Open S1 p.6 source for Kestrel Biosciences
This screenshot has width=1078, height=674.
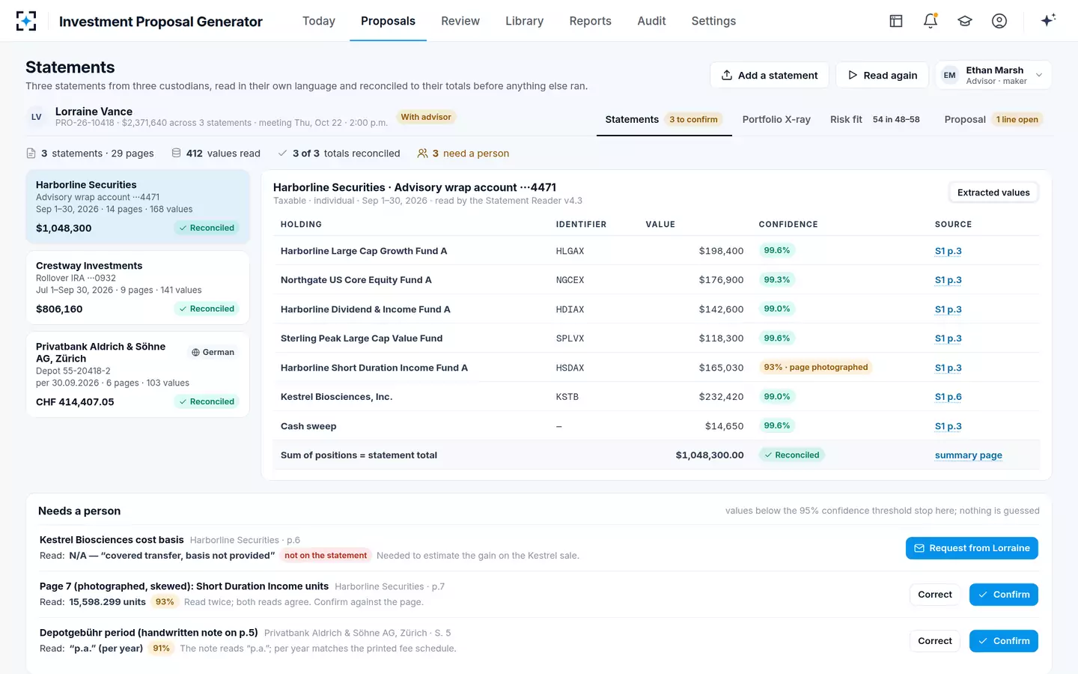click(948, 397)
